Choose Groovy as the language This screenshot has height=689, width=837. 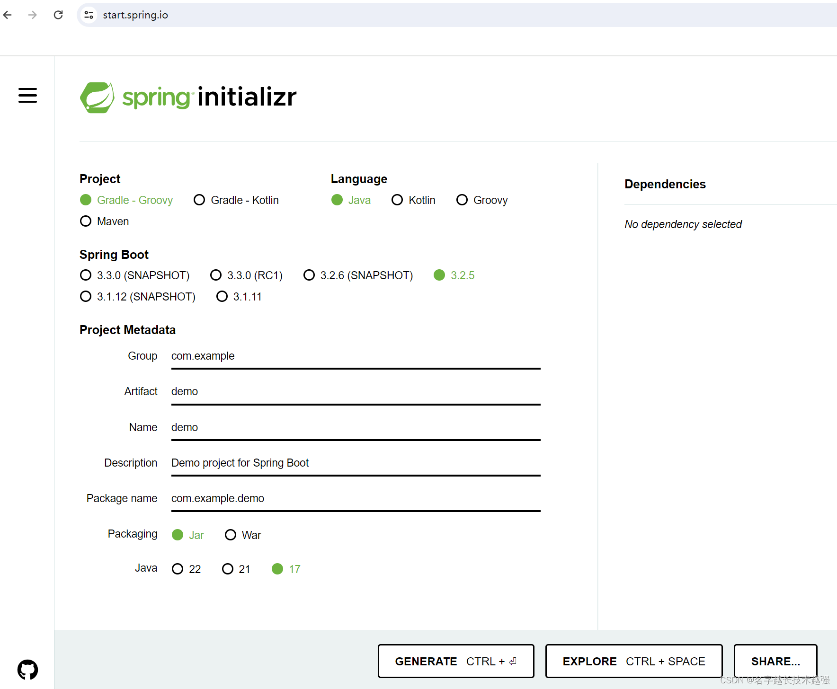point(482,200)
